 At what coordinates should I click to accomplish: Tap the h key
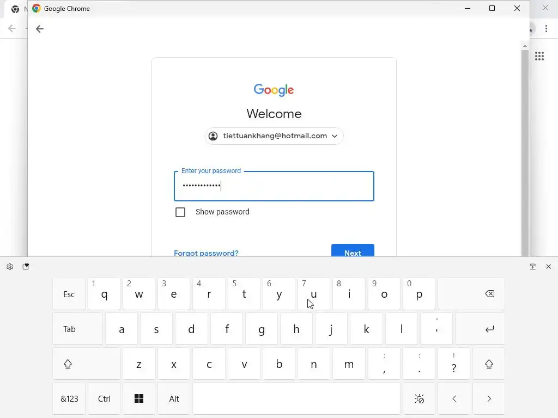click(x=296, y=329)
